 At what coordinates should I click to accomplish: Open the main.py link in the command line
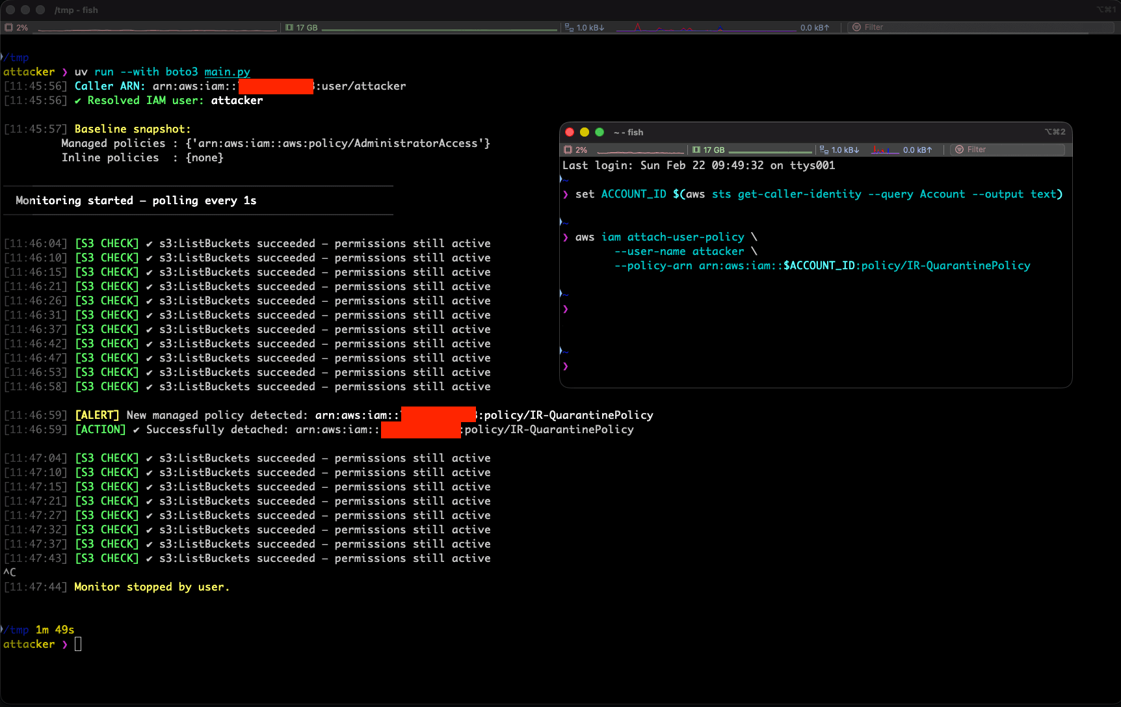(x=227, y=72)
